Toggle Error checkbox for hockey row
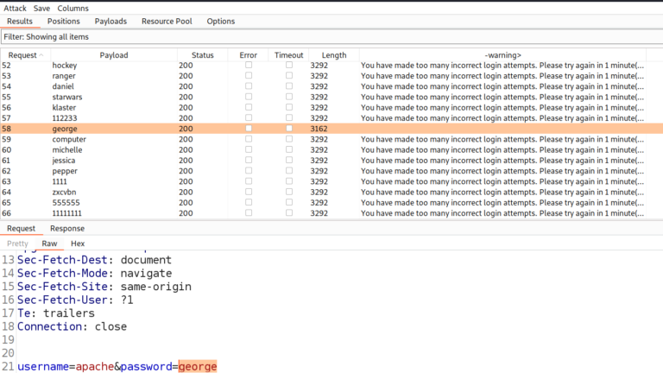The image size is (663, 373). tap(249, 66)
